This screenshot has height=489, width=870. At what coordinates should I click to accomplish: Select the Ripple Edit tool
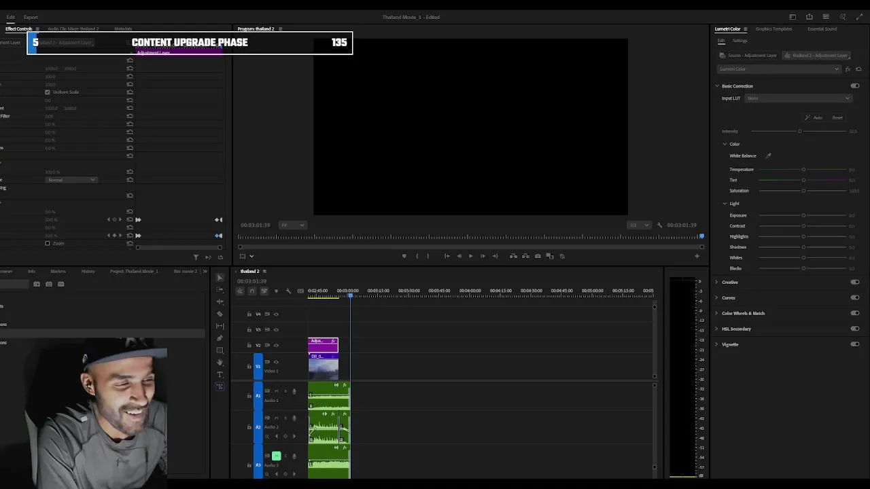pyautogui.click(x=220, y=302)
